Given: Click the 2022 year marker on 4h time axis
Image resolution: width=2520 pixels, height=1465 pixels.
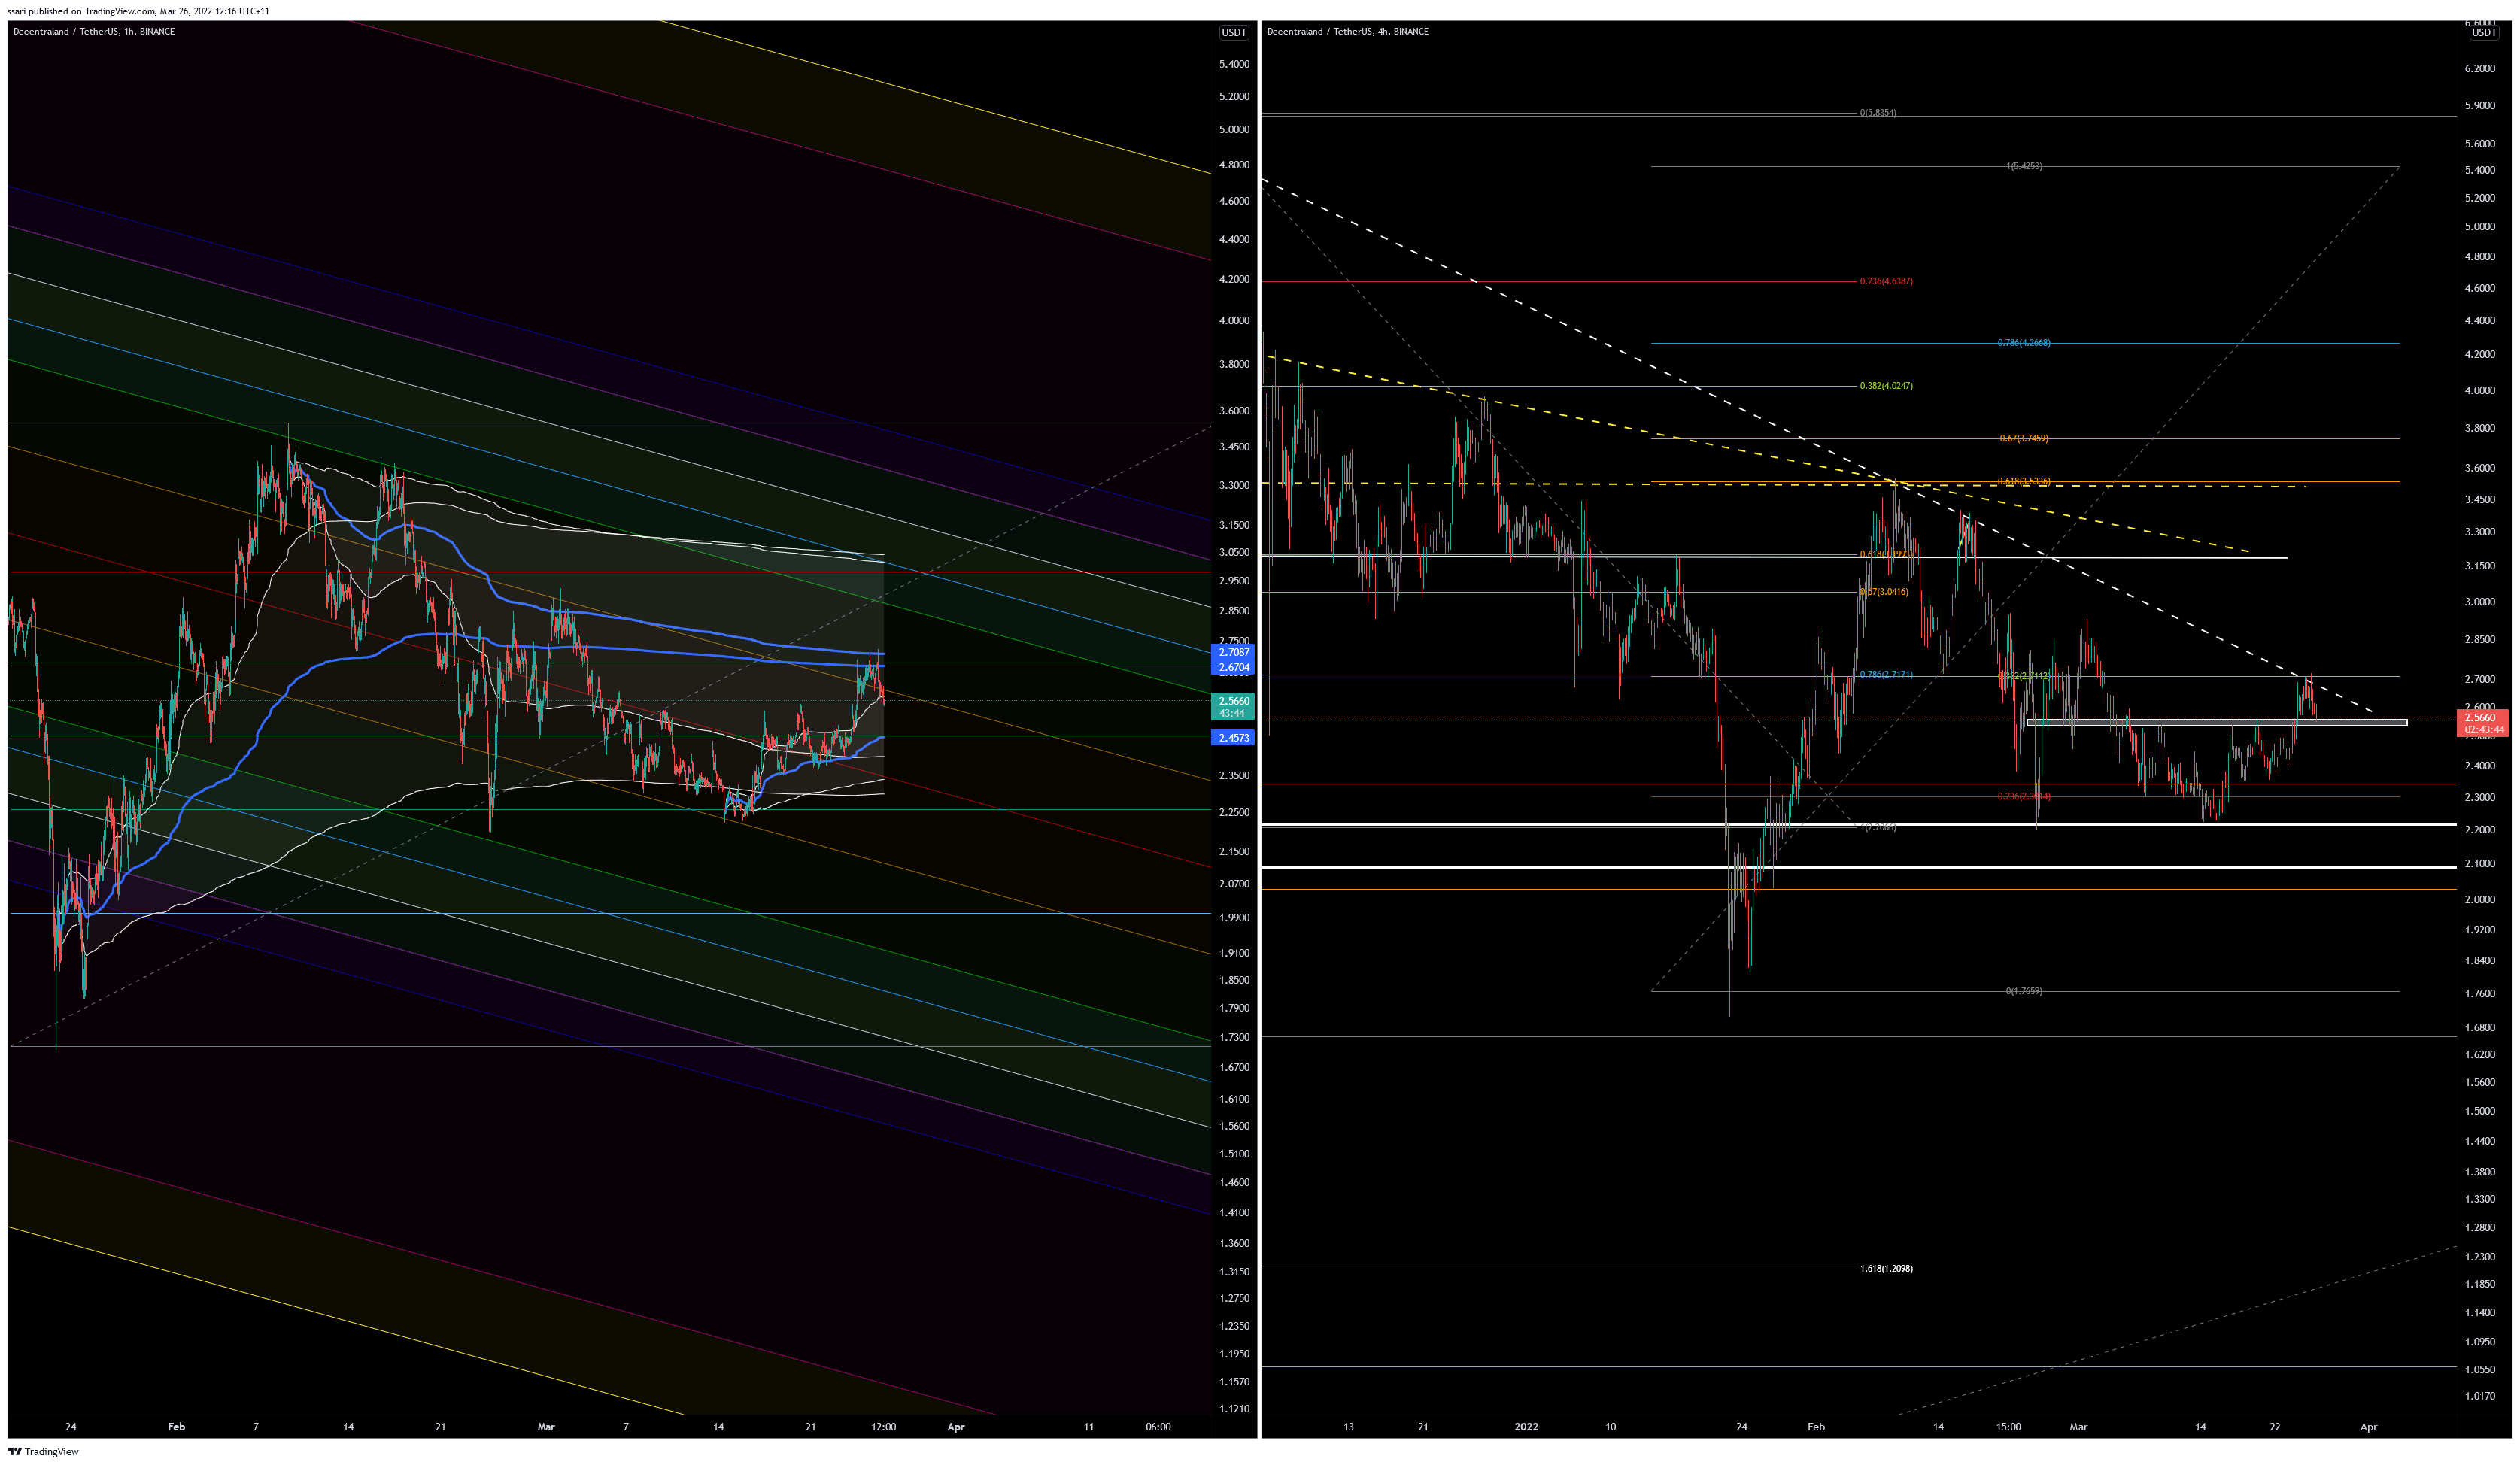Looking at the screenshot, I should (x=1526, y=1427).
